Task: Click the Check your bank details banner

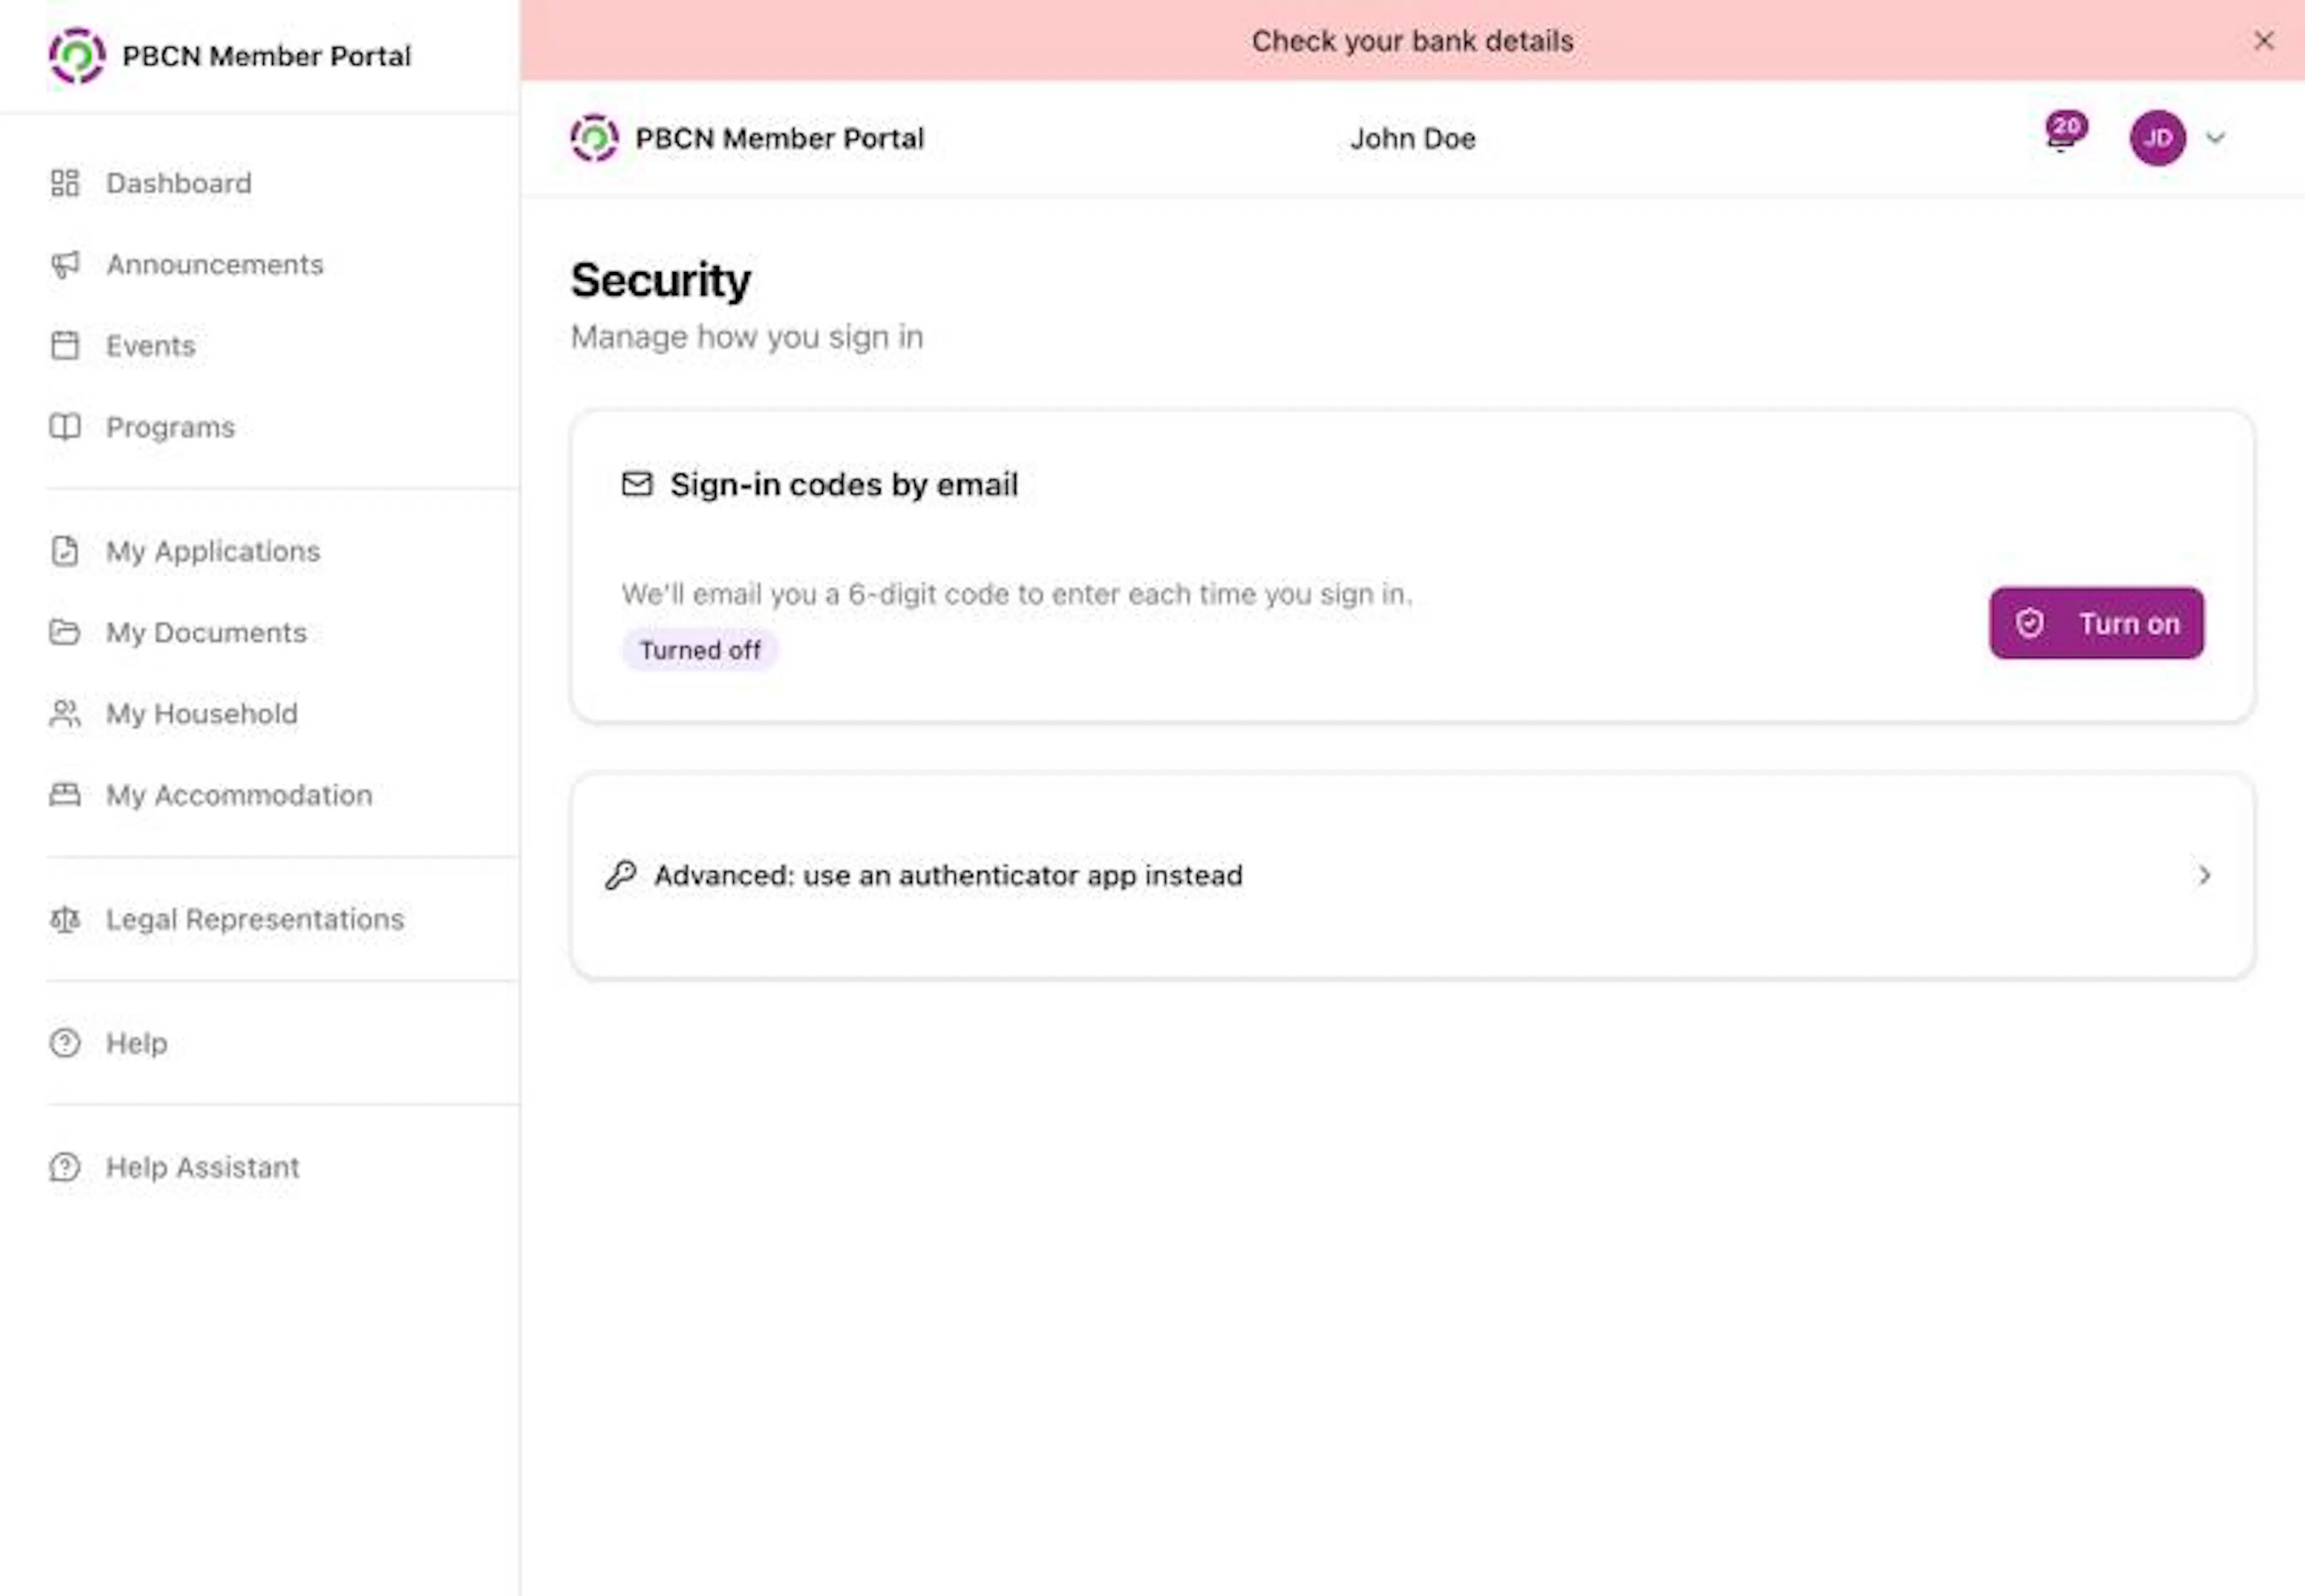Action: (1412, 41)
